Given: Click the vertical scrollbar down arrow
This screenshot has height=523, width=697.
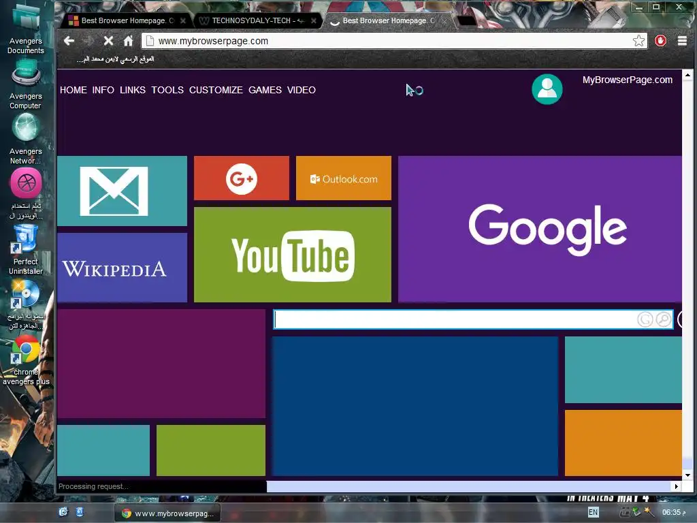Looking at the screenshot, I should click(x=687, y=475).
